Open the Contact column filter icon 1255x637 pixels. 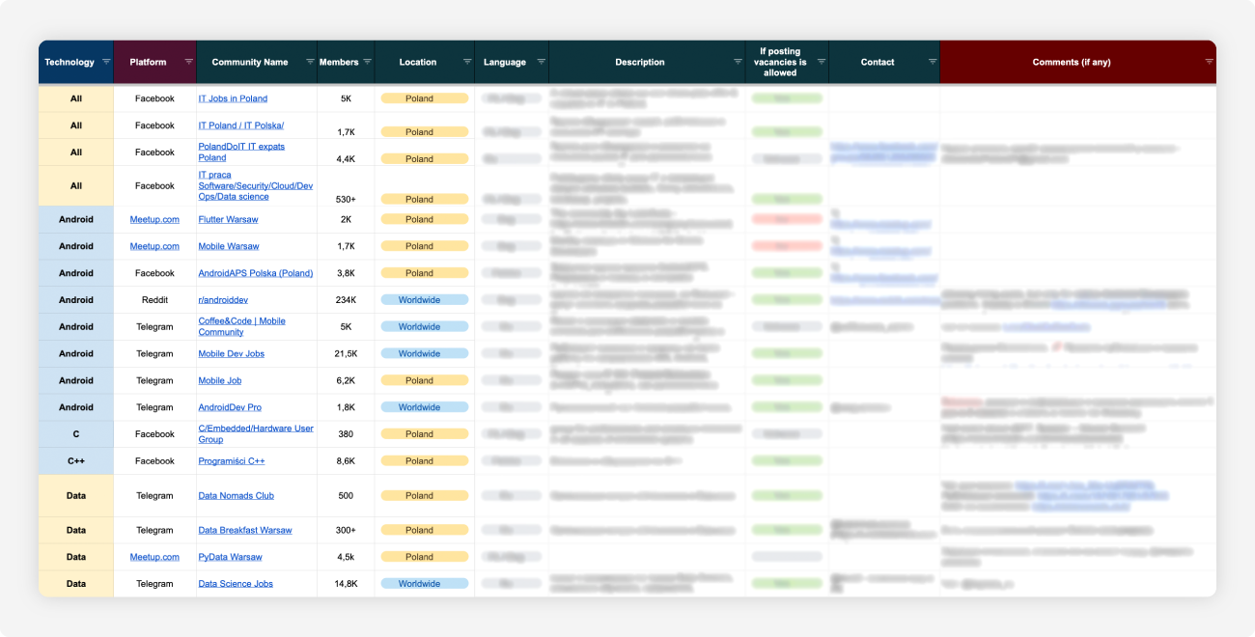[x=932, y=62]
